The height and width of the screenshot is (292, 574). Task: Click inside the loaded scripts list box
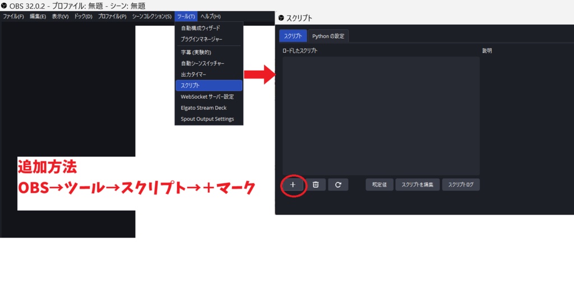click(x=381, y=115)
